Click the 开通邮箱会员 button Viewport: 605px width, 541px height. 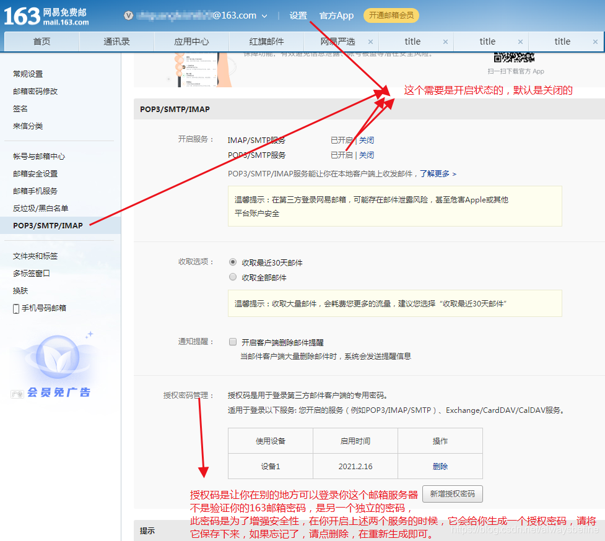pyautogui.click(x=391, y=15)
